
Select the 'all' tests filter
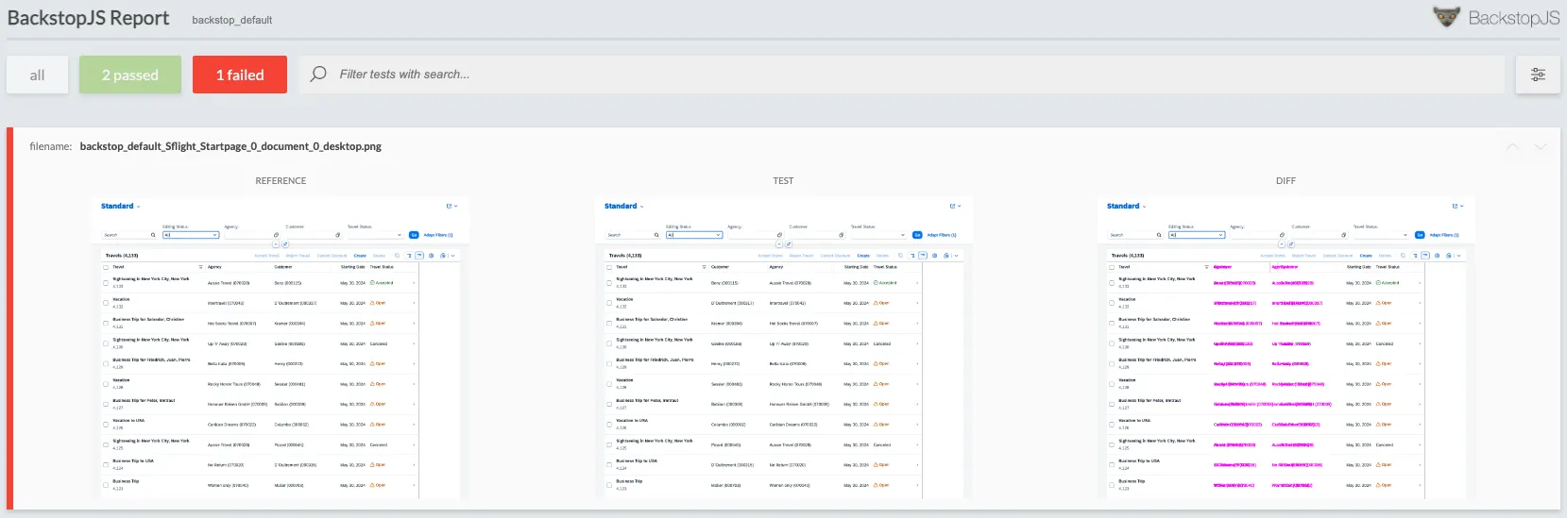(37, 75)
